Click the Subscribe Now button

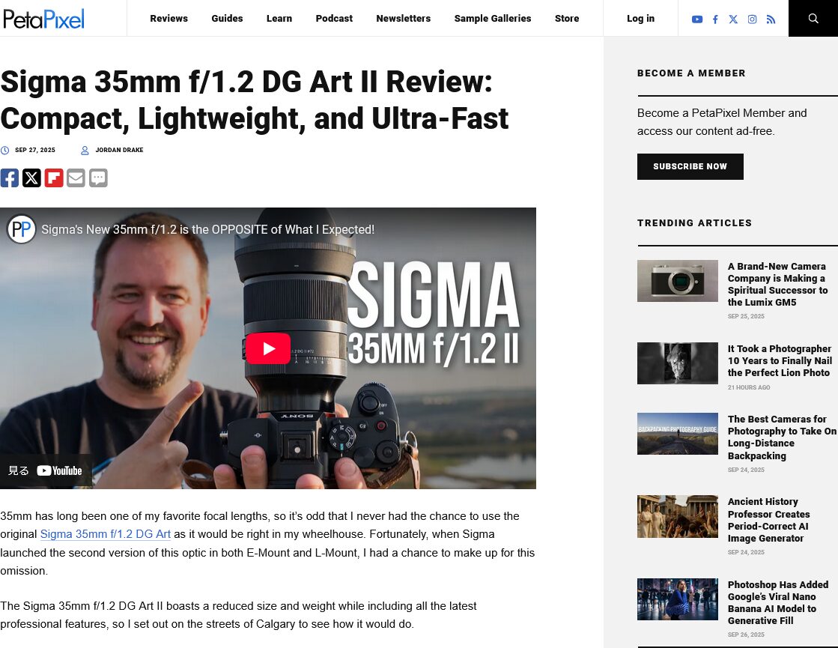690,166
